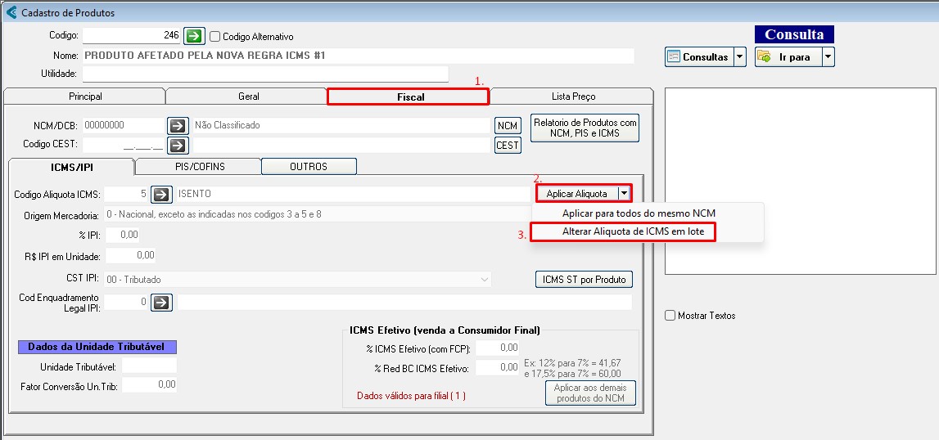Expand the Aplicar Aliquota dropdown arrow

coord(625,193)
